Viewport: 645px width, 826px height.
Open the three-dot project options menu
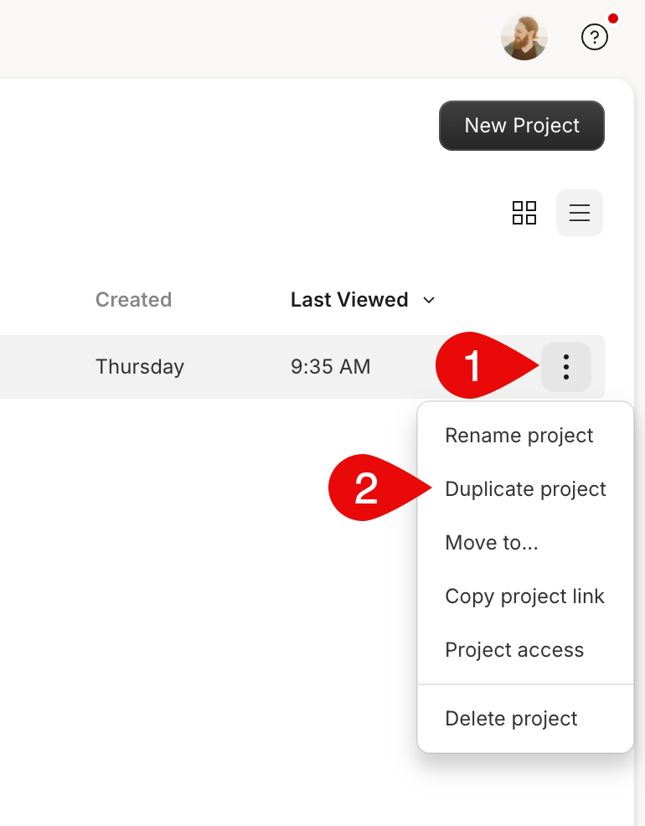566,367
